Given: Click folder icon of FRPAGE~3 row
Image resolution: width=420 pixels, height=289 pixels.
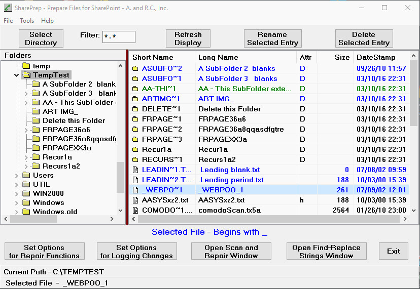Looking at the screenshot, I should click(x=135, y=140).
